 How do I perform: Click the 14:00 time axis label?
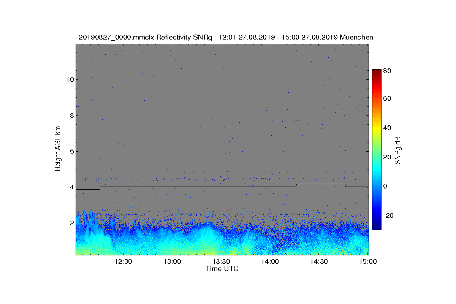(270, 261)
